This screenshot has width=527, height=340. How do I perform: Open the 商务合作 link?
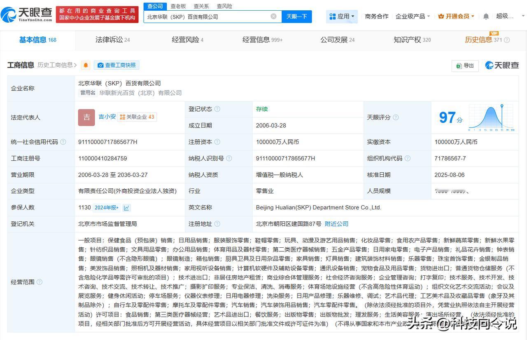pos(377,16)
